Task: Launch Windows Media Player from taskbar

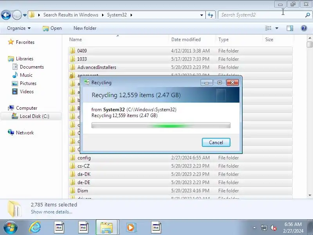Action: coord(131,228)
